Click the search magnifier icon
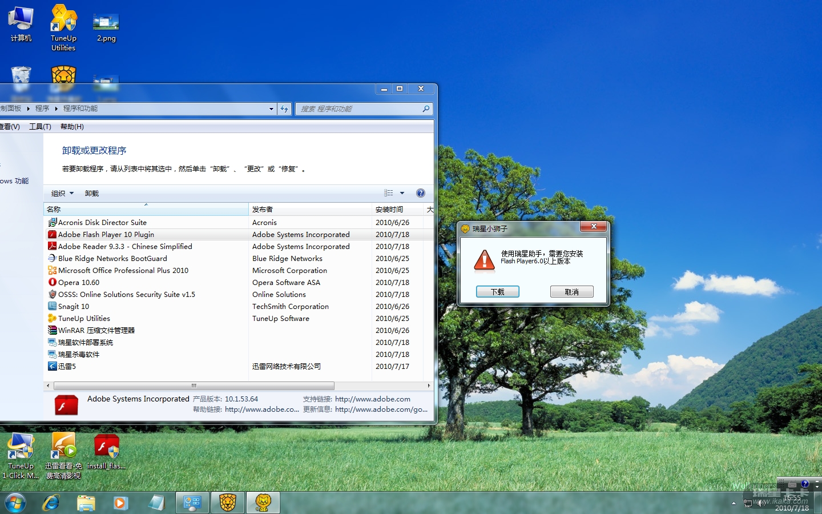 pos(426,109)
